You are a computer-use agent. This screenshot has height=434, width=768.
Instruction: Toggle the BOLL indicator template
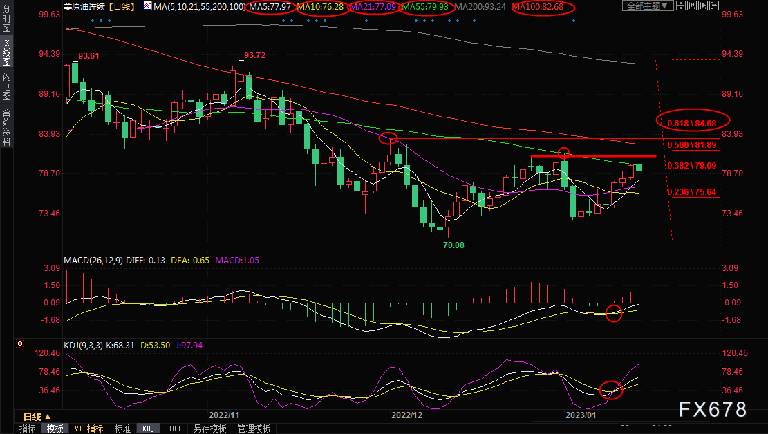(174, 428)
